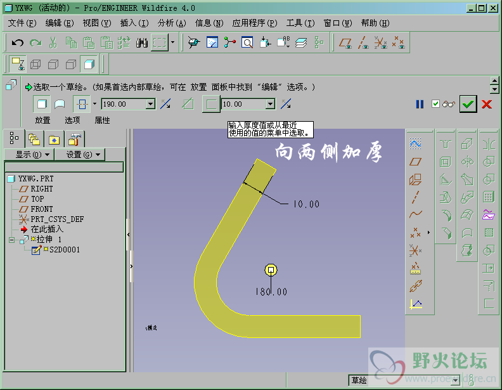
Task: Click the remove material icon
Action: tap(188, 104)
